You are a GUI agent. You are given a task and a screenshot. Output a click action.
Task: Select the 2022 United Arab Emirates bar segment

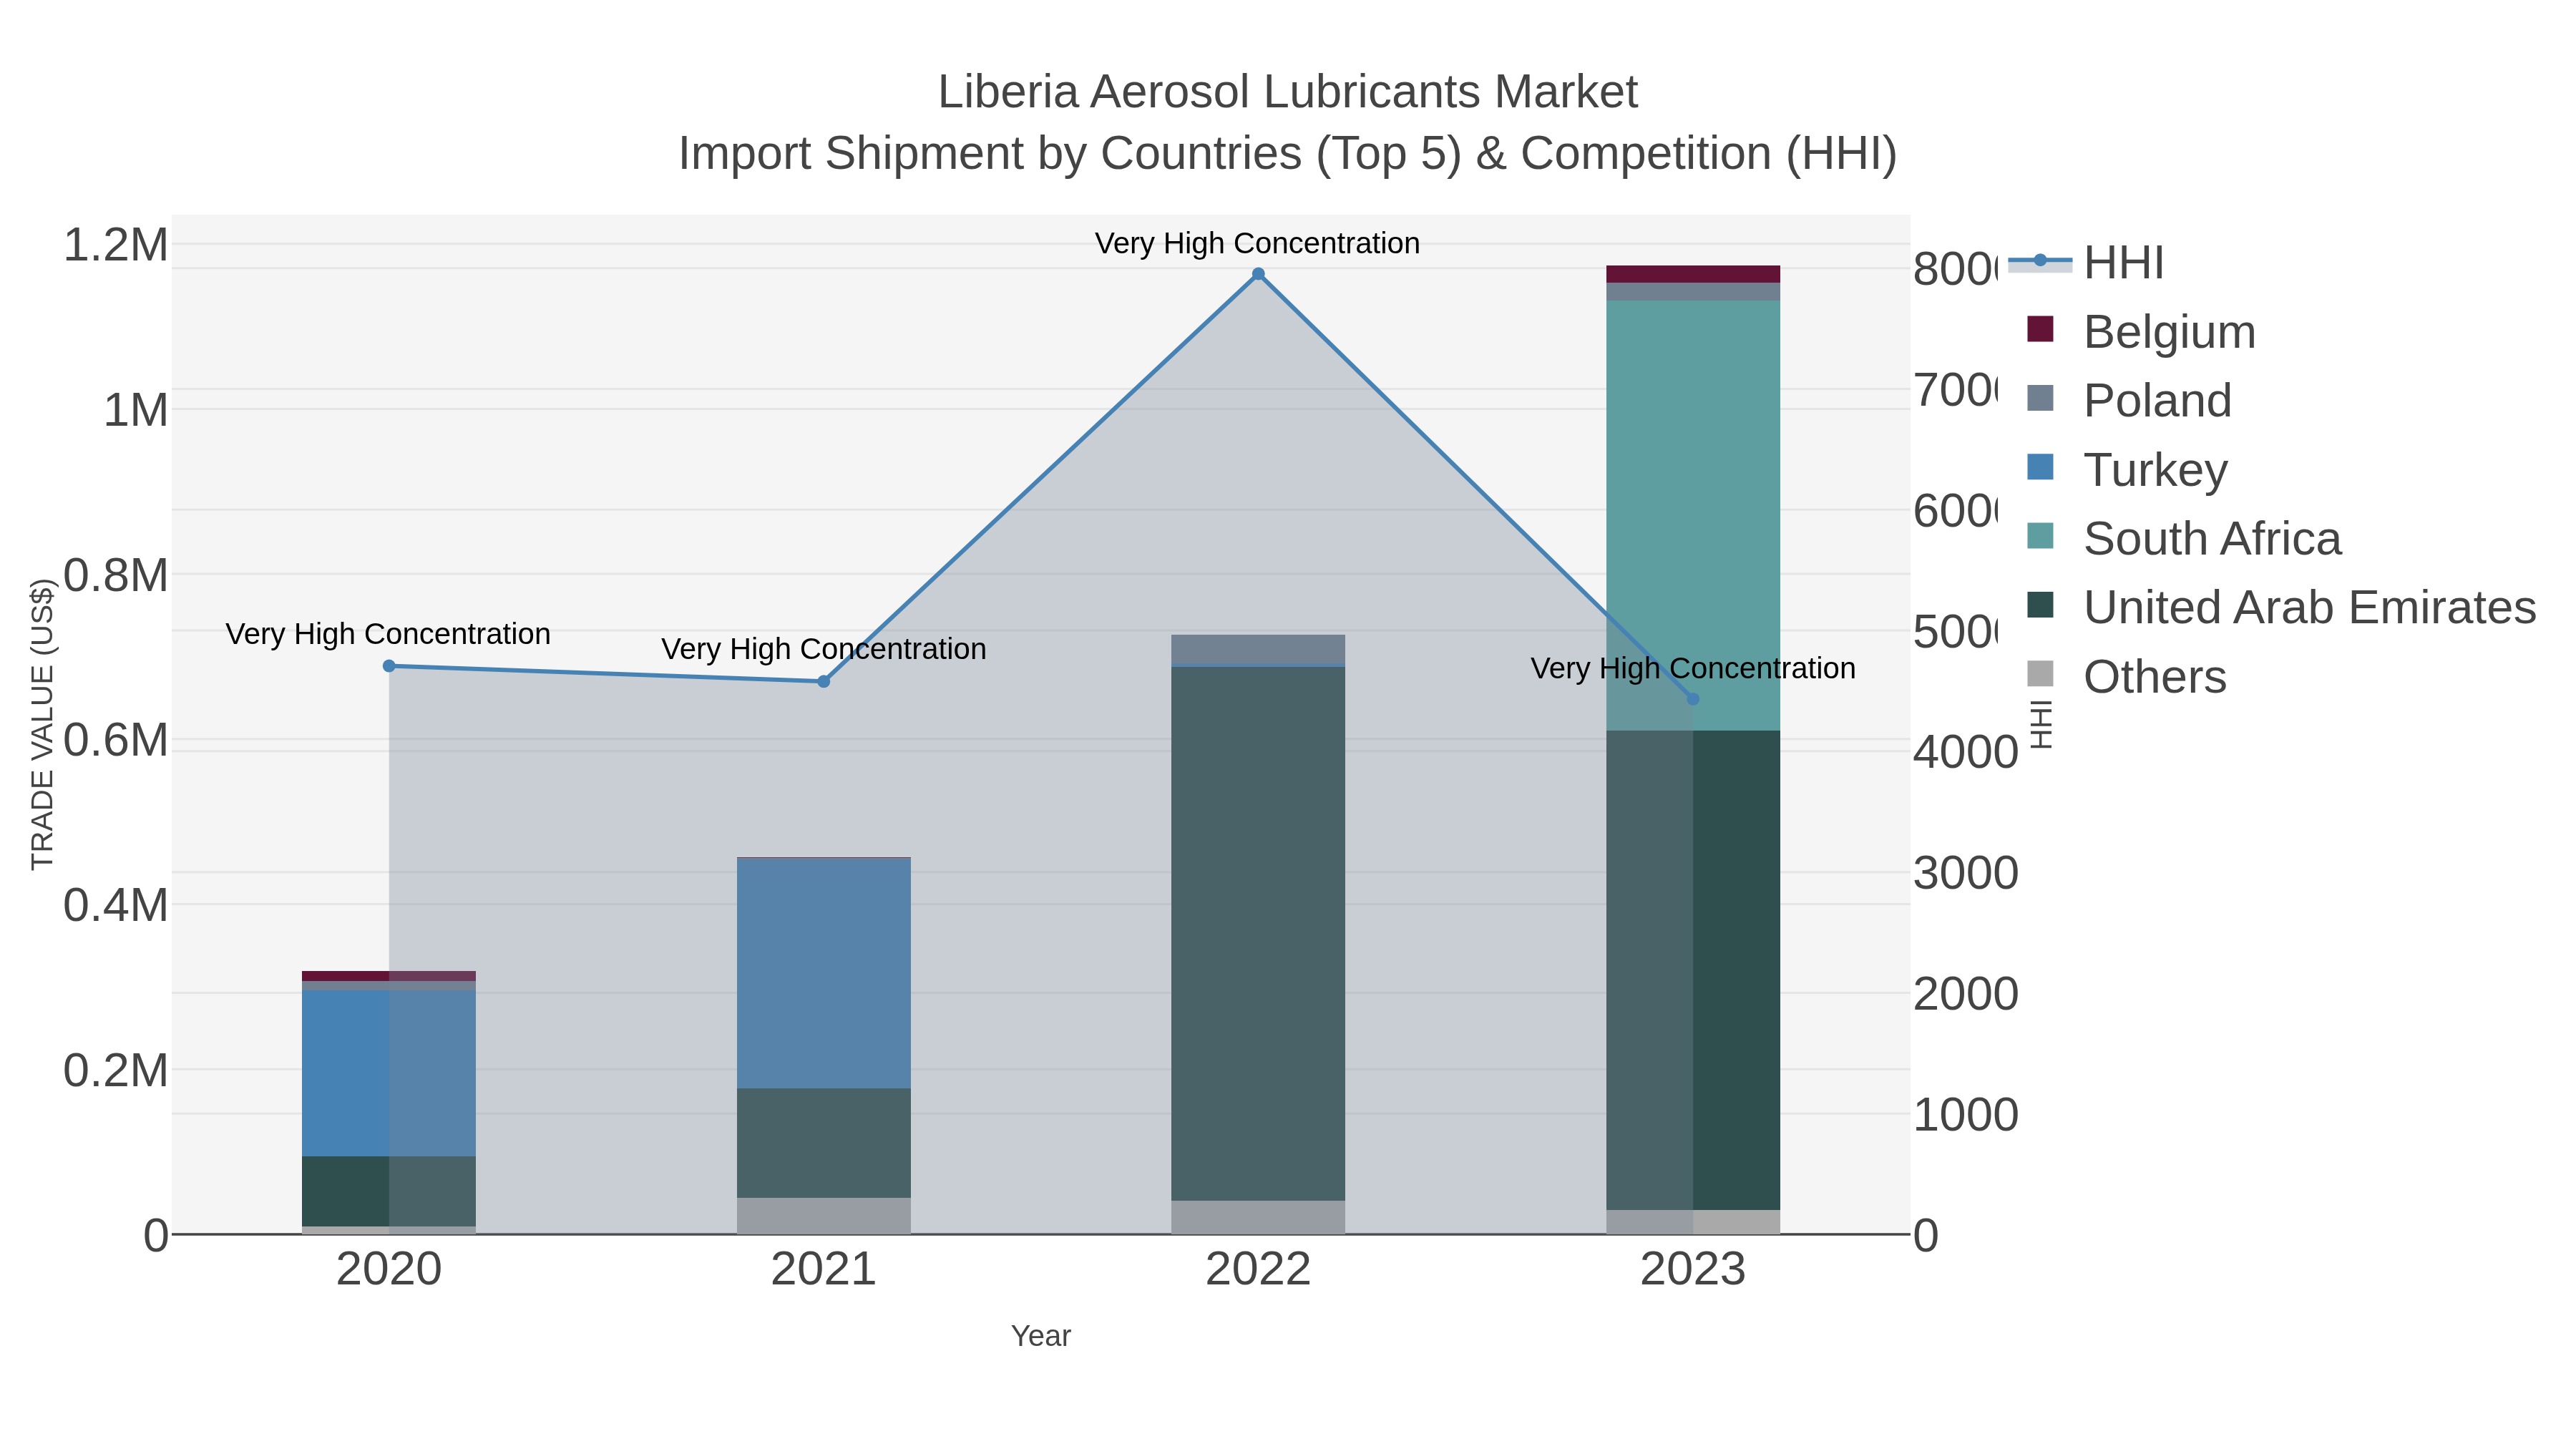coord(1258,934)
